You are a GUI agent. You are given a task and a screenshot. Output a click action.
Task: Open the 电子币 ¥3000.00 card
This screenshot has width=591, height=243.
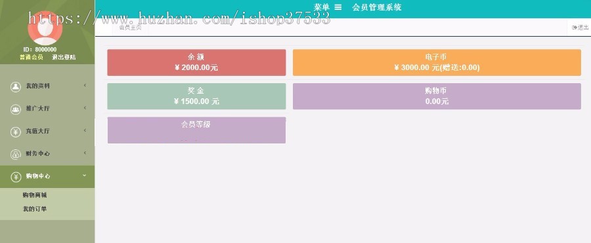pyautogui.click(x=437, y=62)
